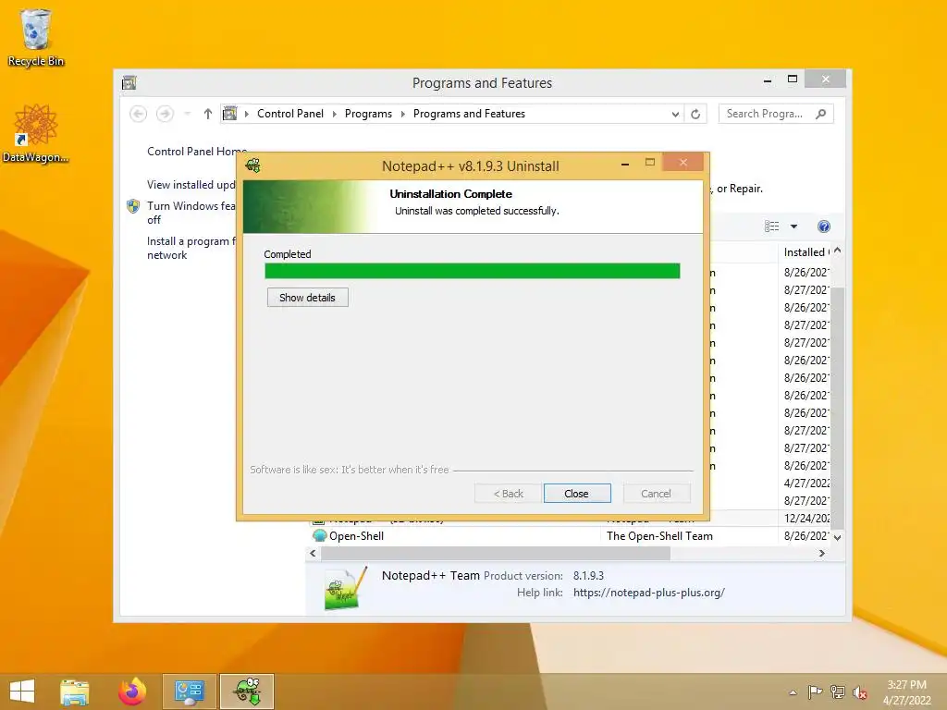The height and width of the screenshot is (710, 947).
Task: Click the completed green progress bar
Action: [473, 271]
